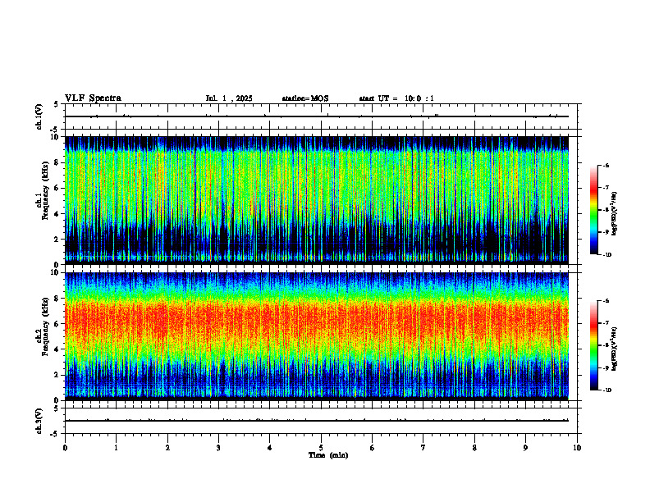Click the "Time (min)" x-axis label

(328, 455)
